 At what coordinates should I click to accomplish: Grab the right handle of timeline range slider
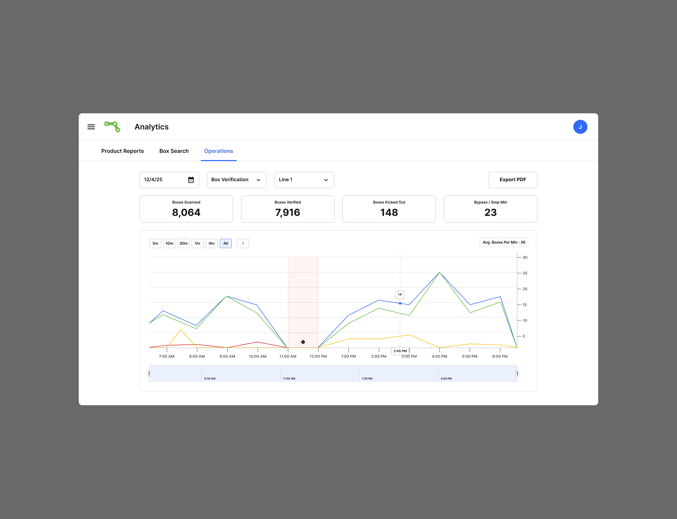point(517,373)
